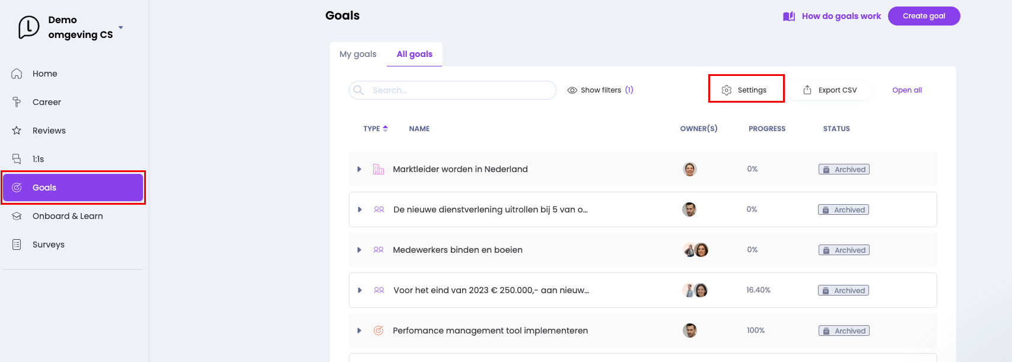Click the Home icon in sidebar
The image size is (1012, 362).
17,74
